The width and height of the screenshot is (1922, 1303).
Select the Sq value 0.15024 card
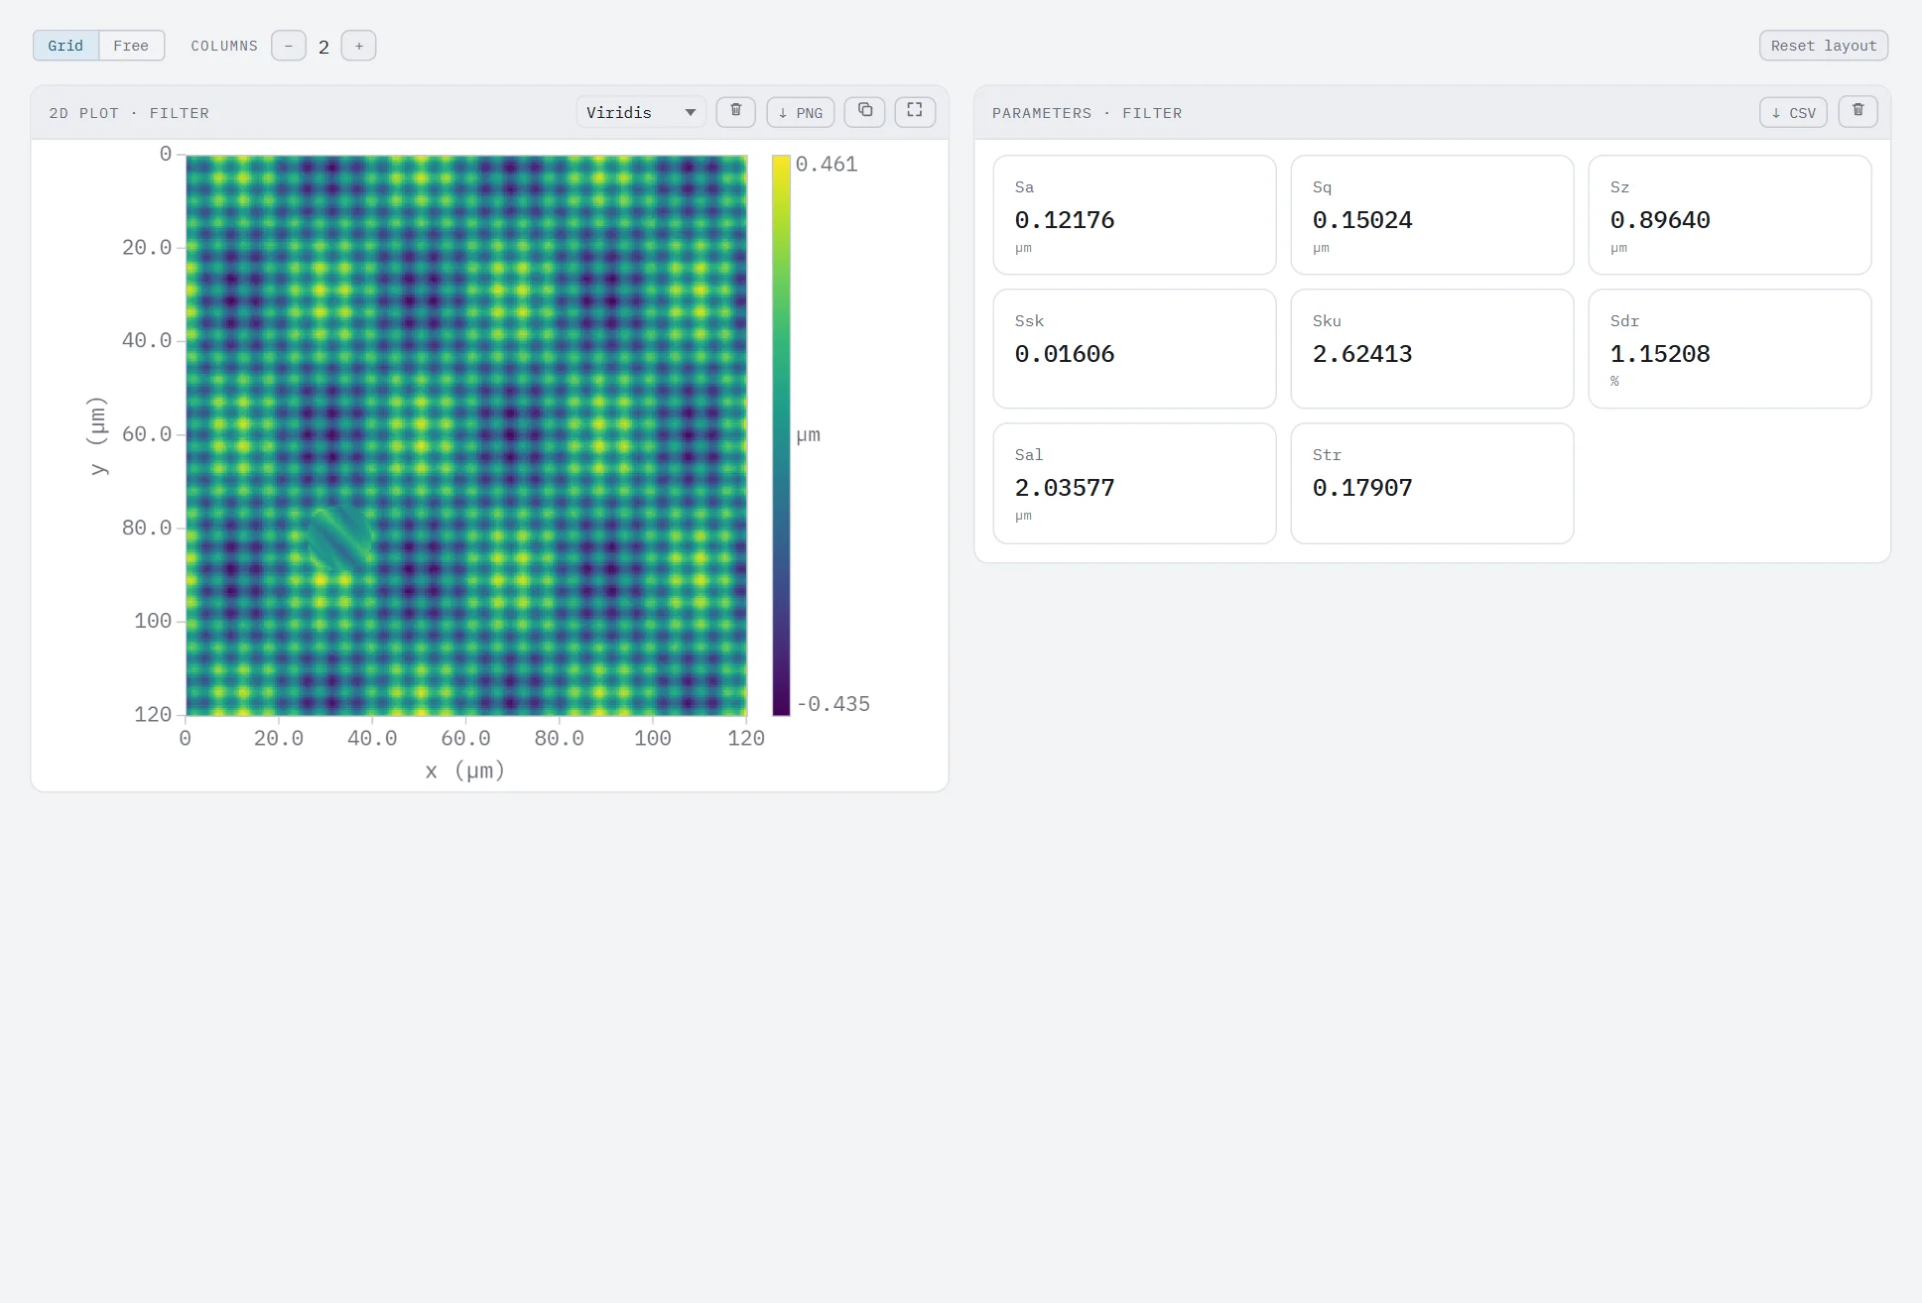(1432, 214)
